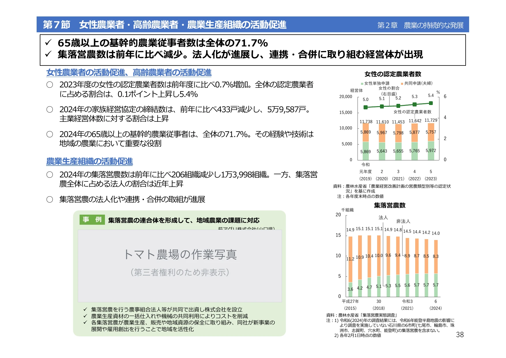Click the data label 5,972 in 2023 bar
Viewport: 506px width, 358px height.
[x=431, y=151]
